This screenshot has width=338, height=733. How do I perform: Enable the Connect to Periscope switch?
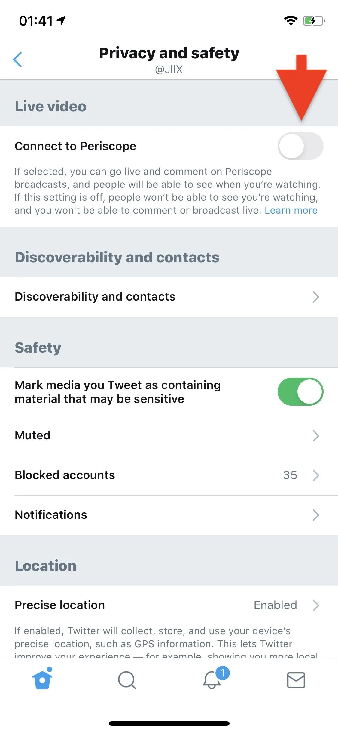(300, 146)
